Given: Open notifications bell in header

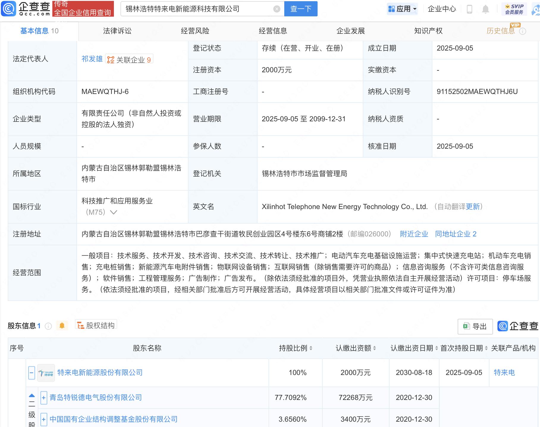Looking at the screenshot, I should click(x=485, y=9).
